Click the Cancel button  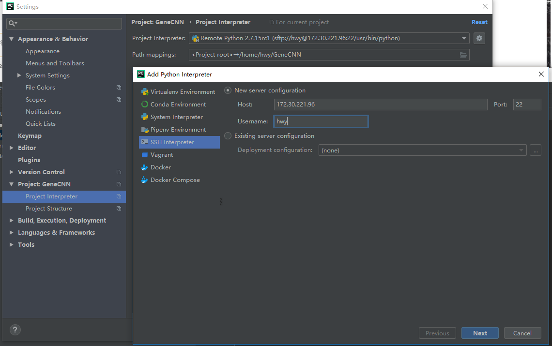tap(522, 333)
